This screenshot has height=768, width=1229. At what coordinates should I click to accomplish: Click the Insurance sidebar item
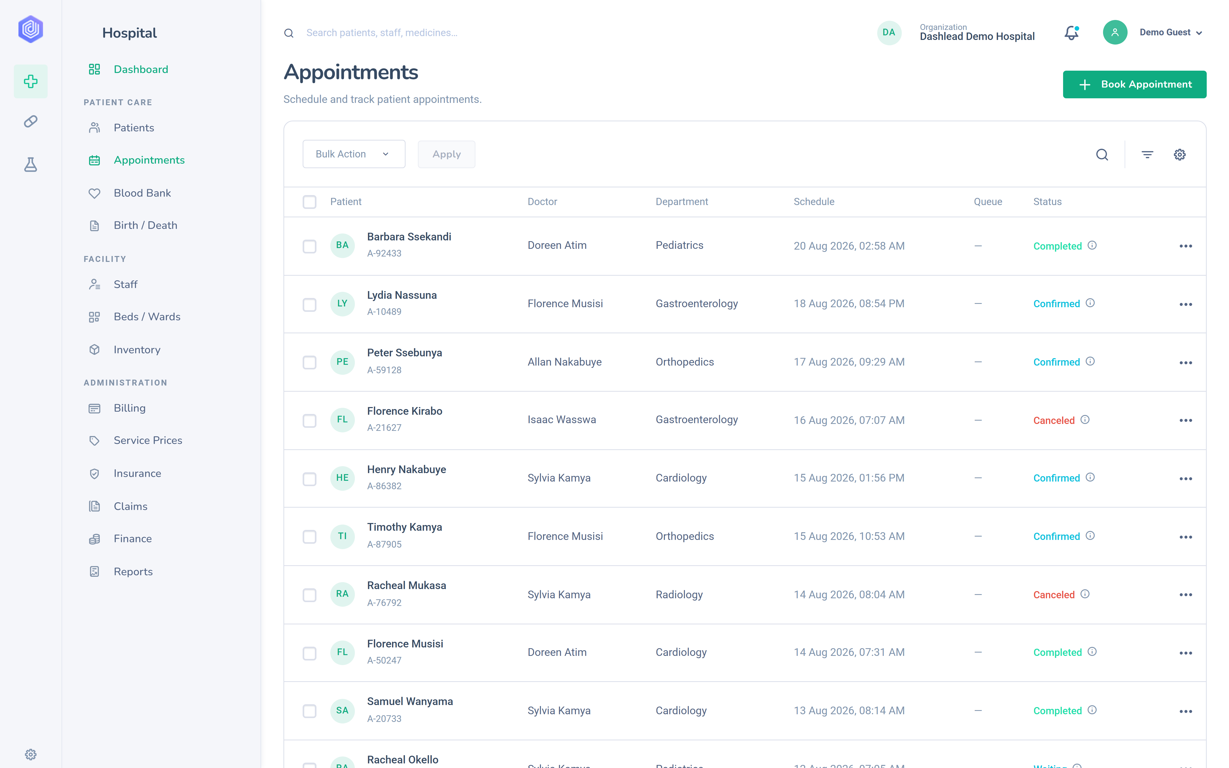pos(137,473)
